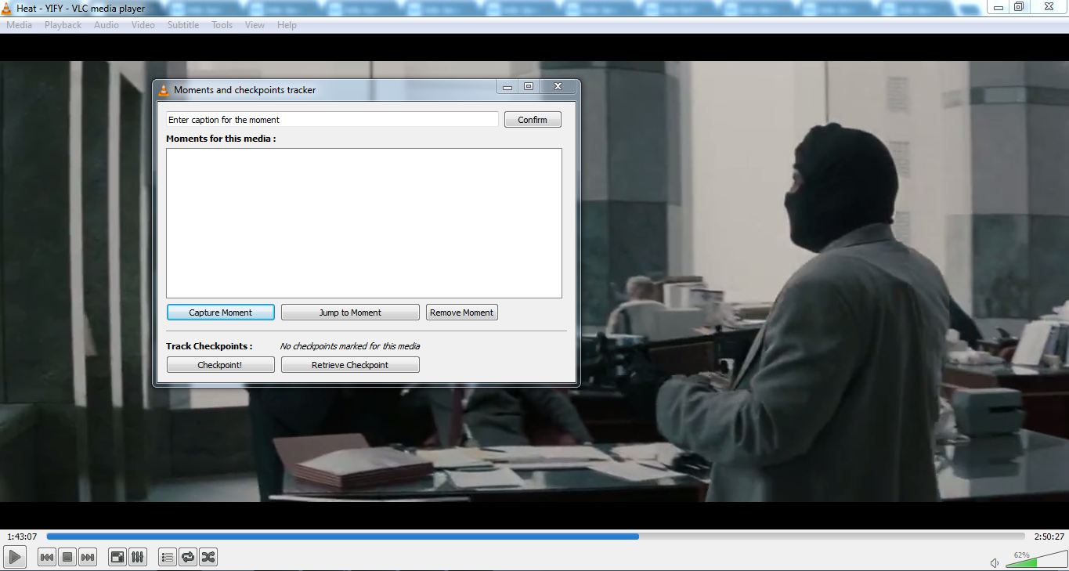Click the 'Track Checkpoints :' label
The image size is (1069, 571).
pos(209,346)
